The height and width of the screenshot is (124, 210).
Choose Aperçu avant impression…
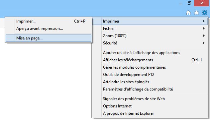pos(49,29)
